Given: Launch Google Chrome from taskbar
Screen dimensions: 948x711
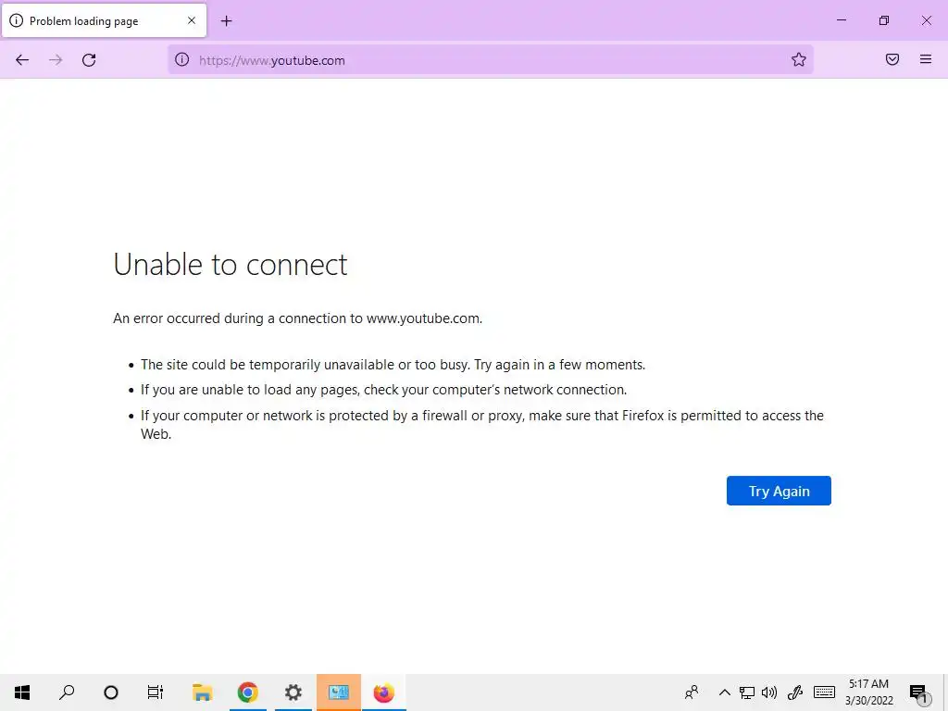Looking at the screenshot, I should point(247,692).
